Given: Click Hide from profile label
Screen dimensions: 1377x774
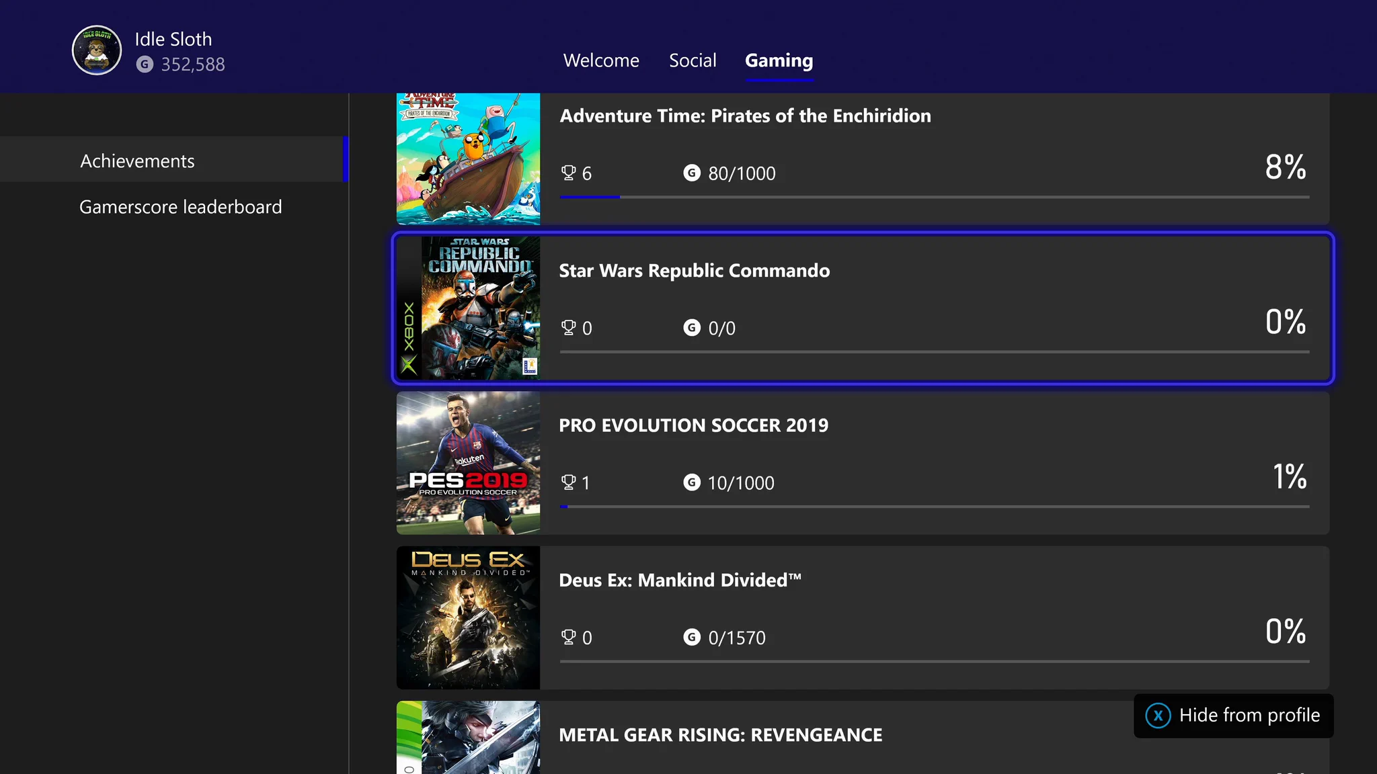Looking at the screenshot, I should point(1249,716).
